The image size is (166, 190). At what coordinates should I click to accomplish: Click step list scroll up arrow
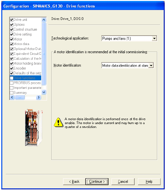point(44,20)
